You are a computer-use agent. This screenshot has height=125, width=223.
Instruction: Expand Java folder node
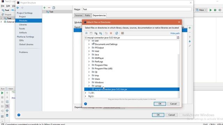pos(89,55)
